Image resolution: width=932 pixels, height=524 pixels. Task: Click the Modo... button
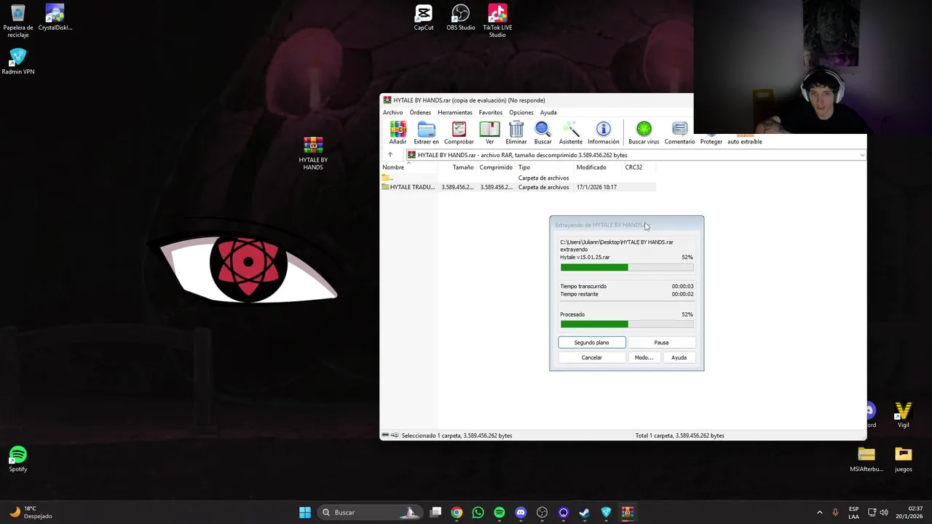(644, 357)
